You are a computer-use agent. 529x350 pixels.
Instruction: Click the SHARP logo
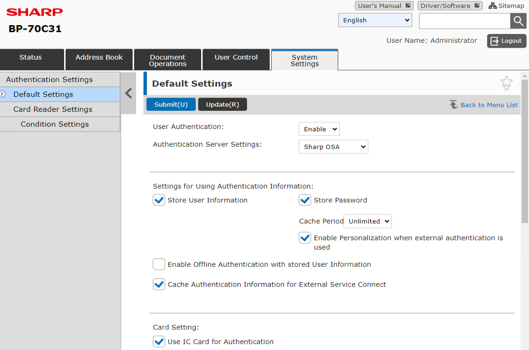[x=34, y=11]
